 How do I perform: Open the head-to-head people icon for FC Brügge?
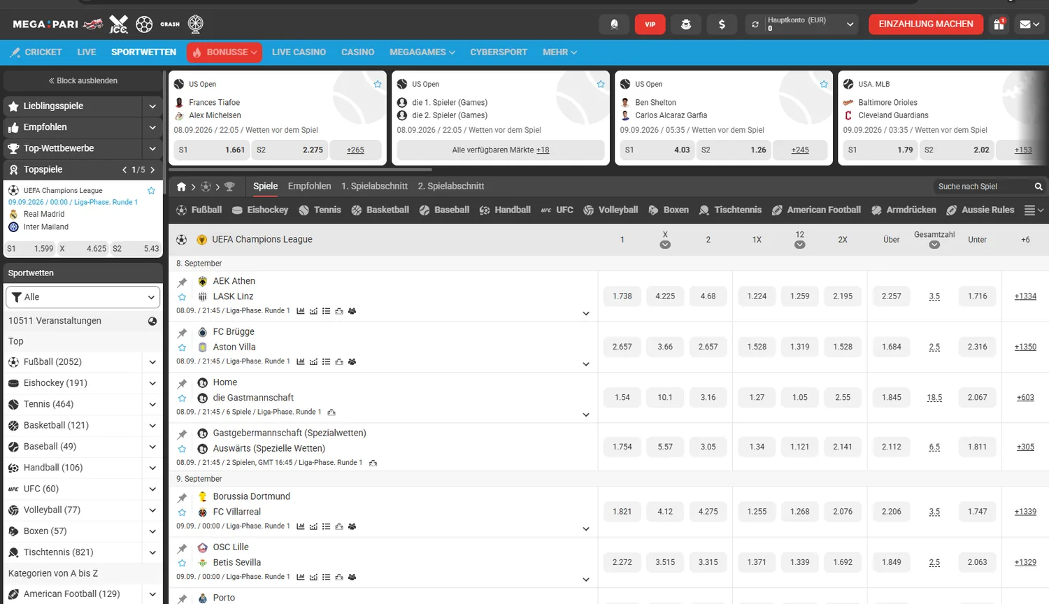[352, 361]
